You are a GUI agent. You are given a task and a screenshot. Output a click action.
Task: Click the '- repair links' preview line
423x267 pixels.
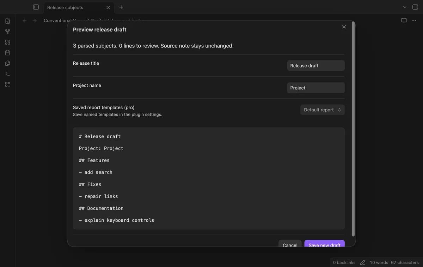[x=98, y=196]
